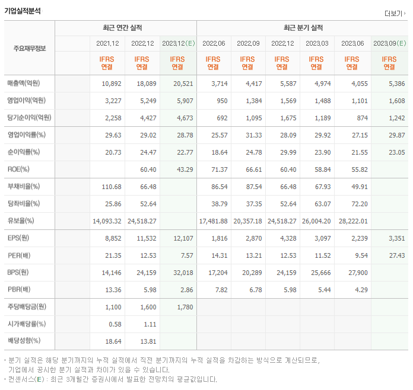Click the 영업이익률(%) row label
Screen dimensions: 413x390
27,135
